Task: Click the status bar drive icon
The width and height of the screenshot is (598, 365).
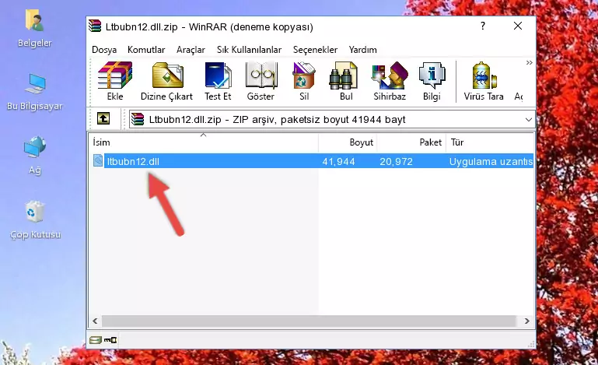Action: click(x=96, y=340)
